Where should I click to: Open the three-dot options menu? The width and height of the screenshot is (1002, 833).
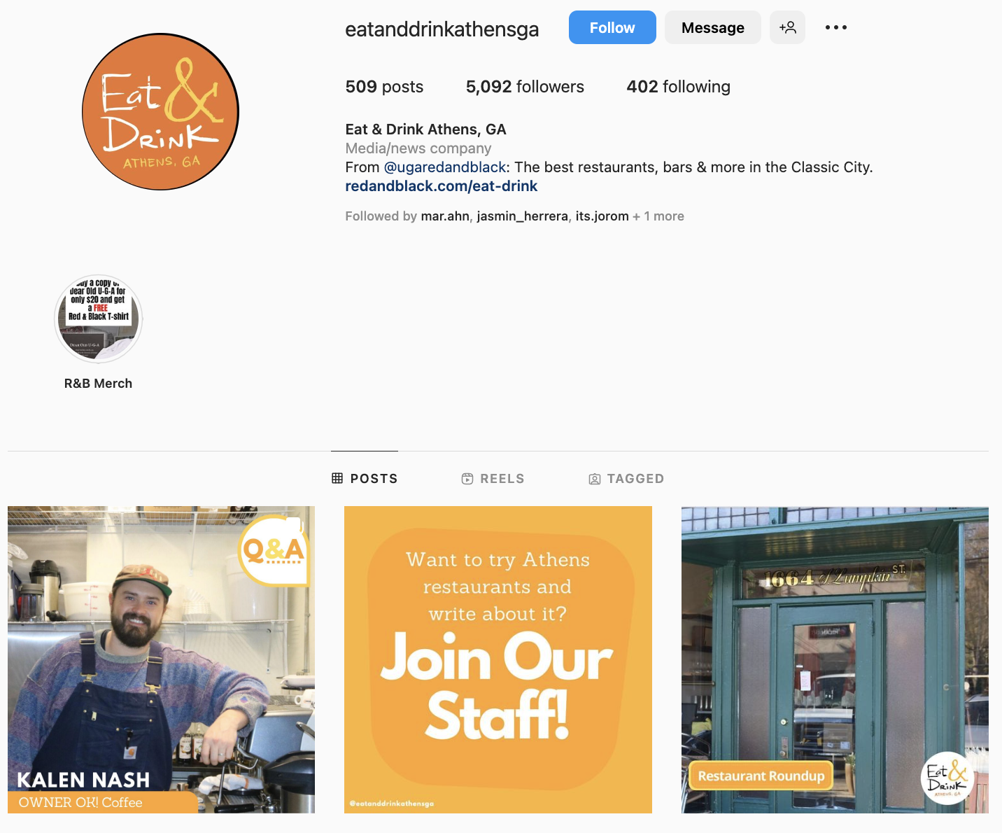click(x=835, y=27)
